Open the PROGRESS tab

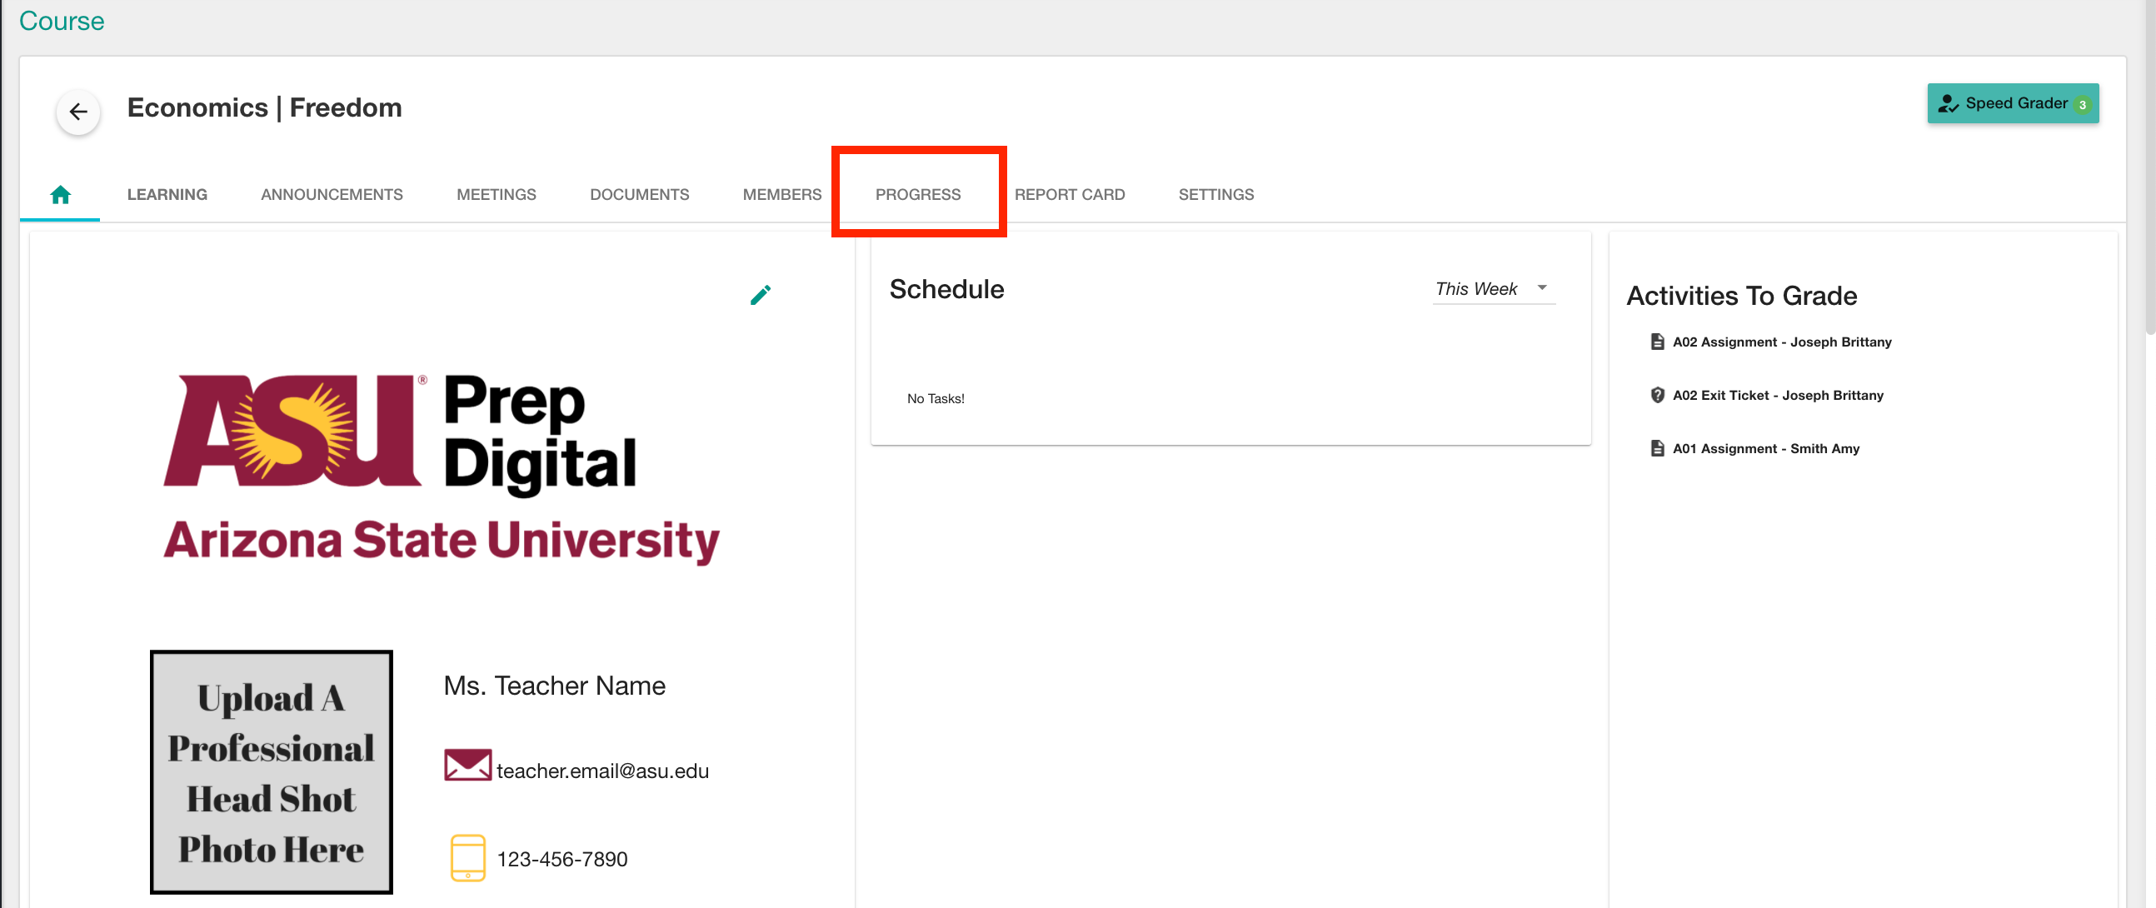coord(917,194)
